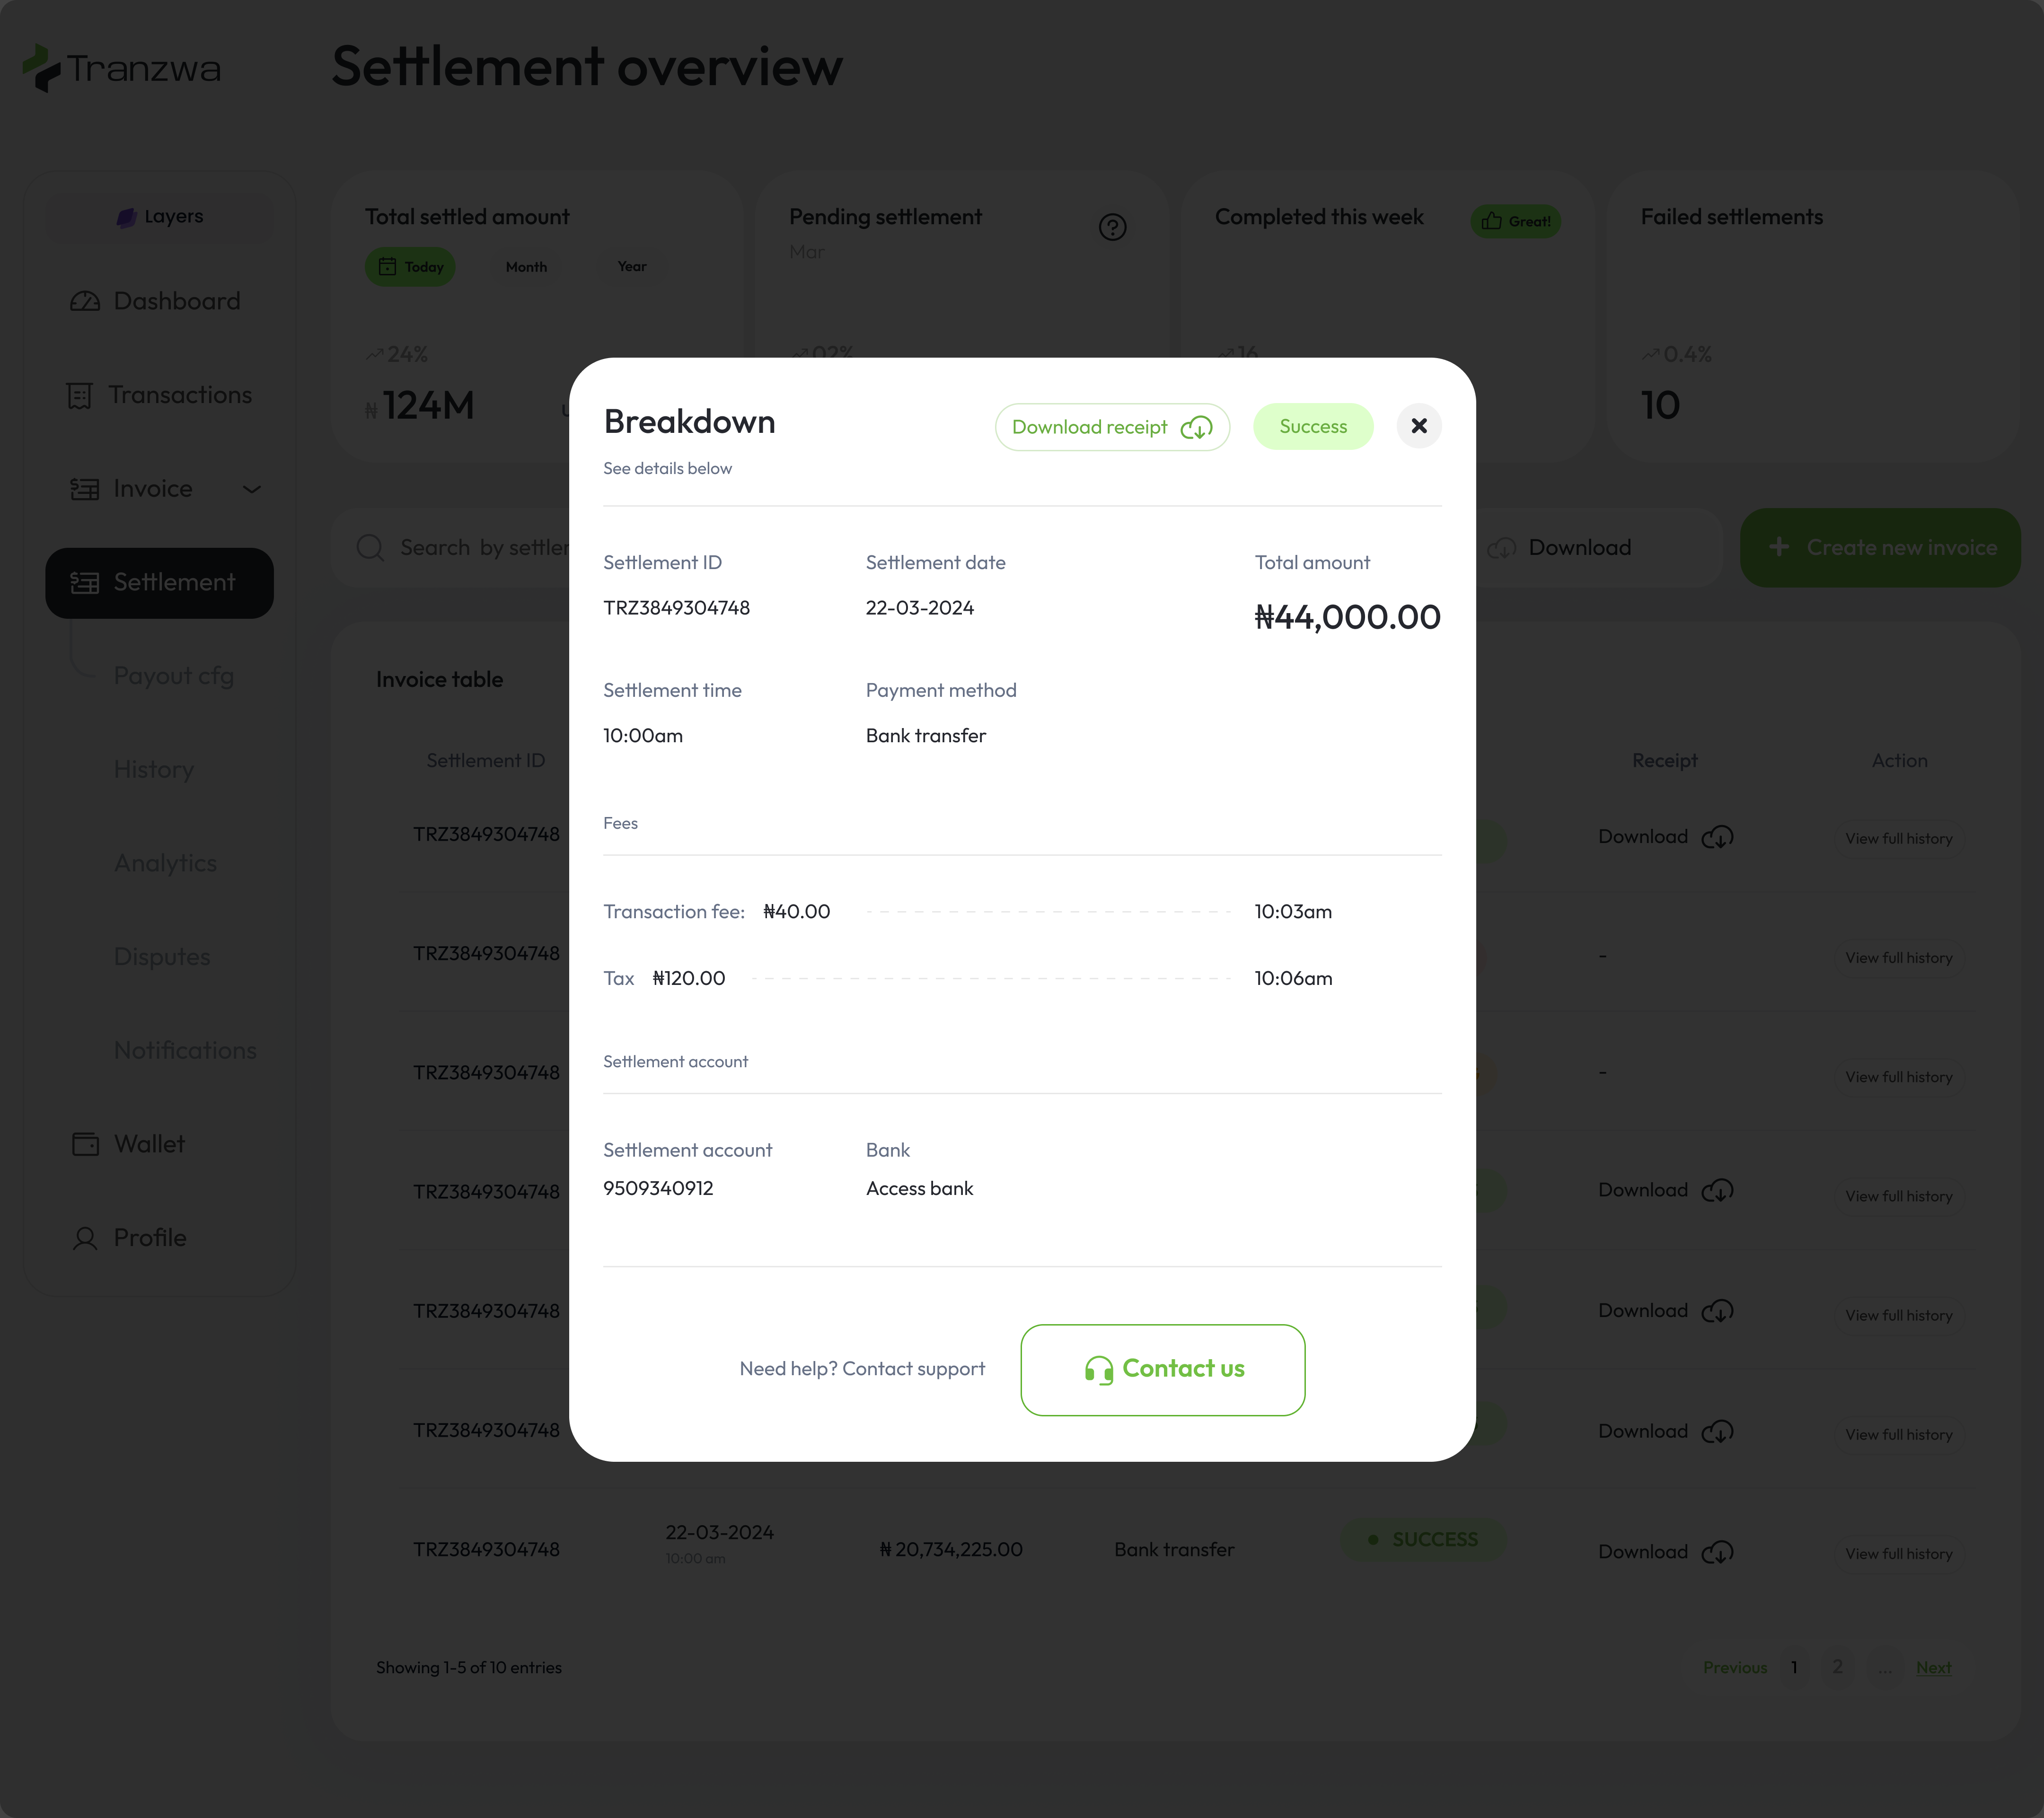2044x1818 pixels.
Task: Click the search magnifier icon
Action: [370, 548]
